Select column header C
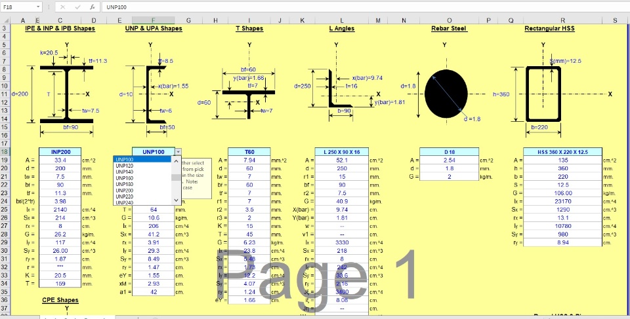 pos(60,20)
